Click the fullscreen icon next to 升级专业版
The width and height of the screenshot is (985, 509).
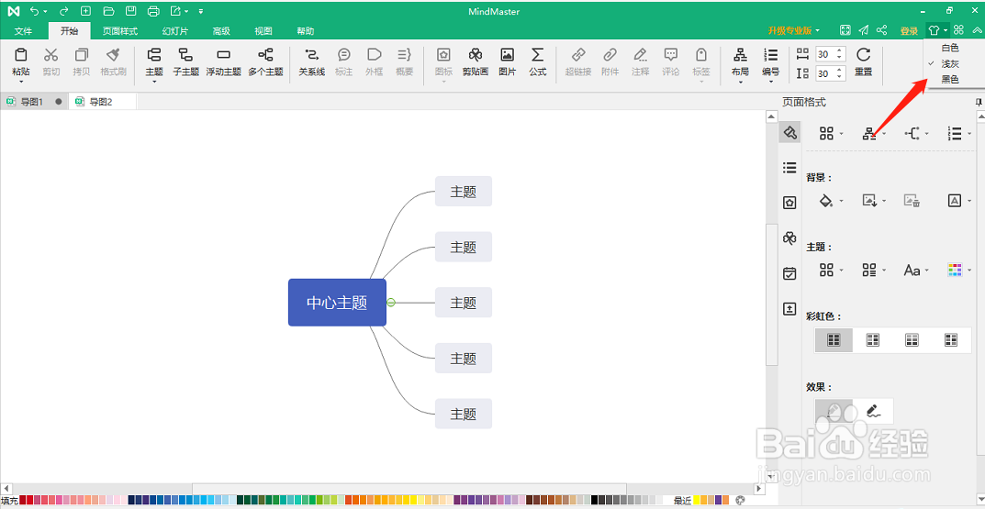(845, 30)
